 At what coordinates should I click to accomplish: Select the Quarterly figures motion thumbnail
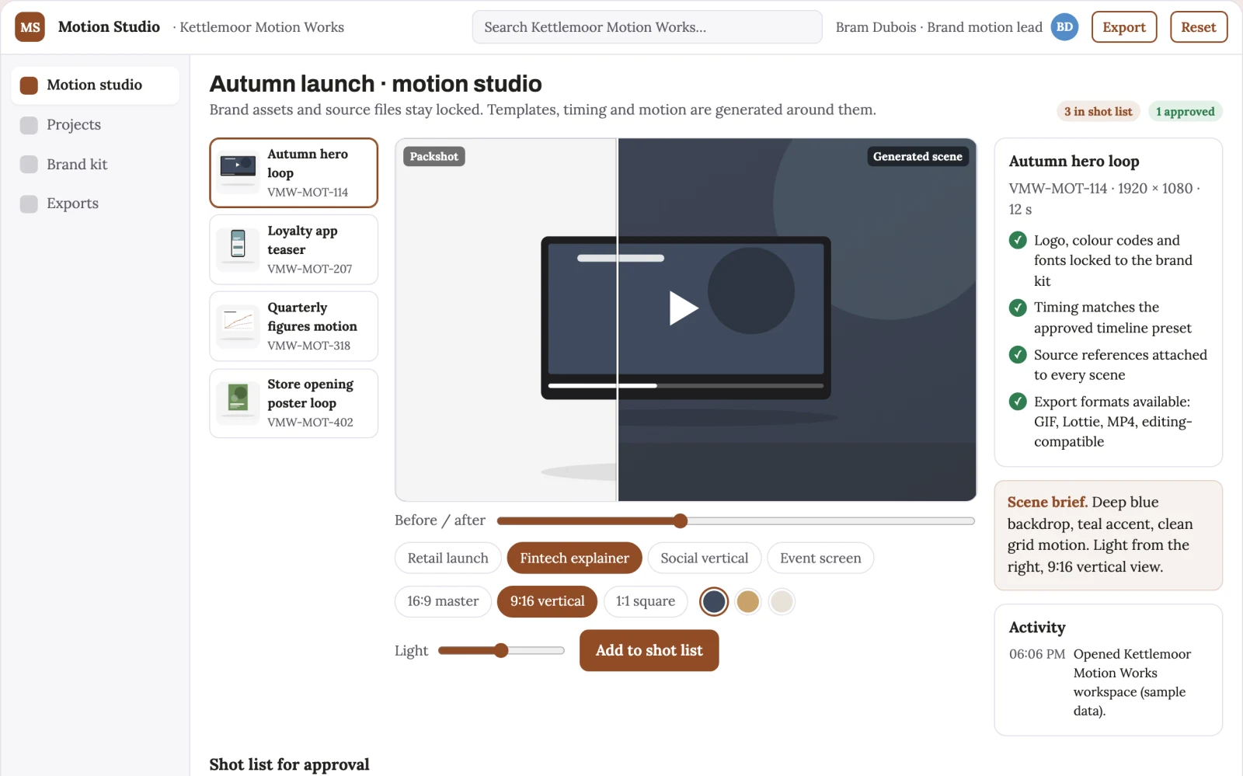click(x=238, y=326)
